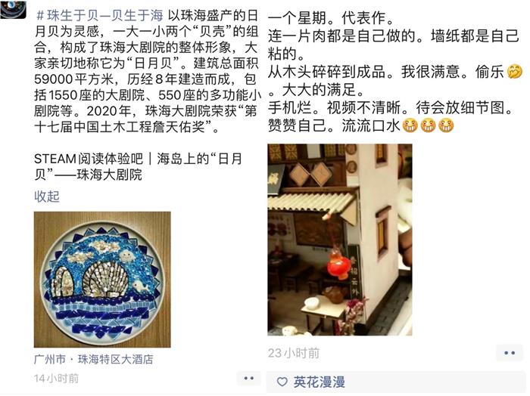Click the red lantern in the miniature video

(338, 265)
